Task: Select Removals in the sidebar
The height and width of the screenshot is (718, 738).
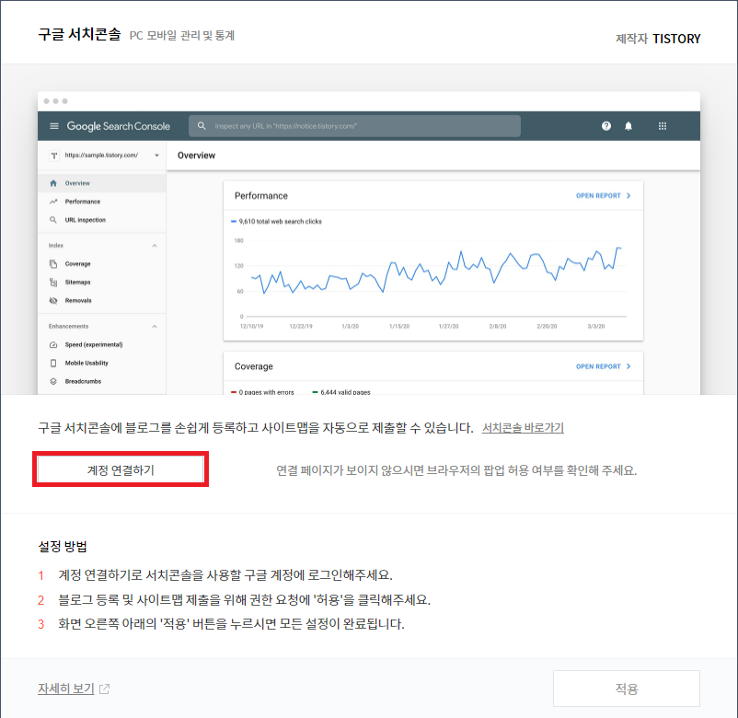Action: coord(101,300)
